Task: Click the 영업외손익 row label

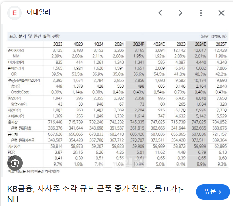Action: pyautogui.click(x=19, y=104)
